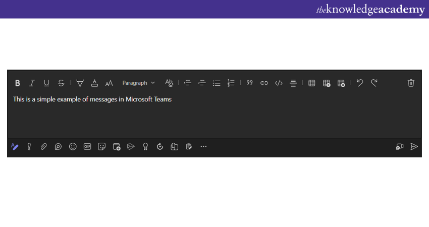429x227 pixels.
Task: Open the Paragraph style dropdown
Action: tap(138, 83)
